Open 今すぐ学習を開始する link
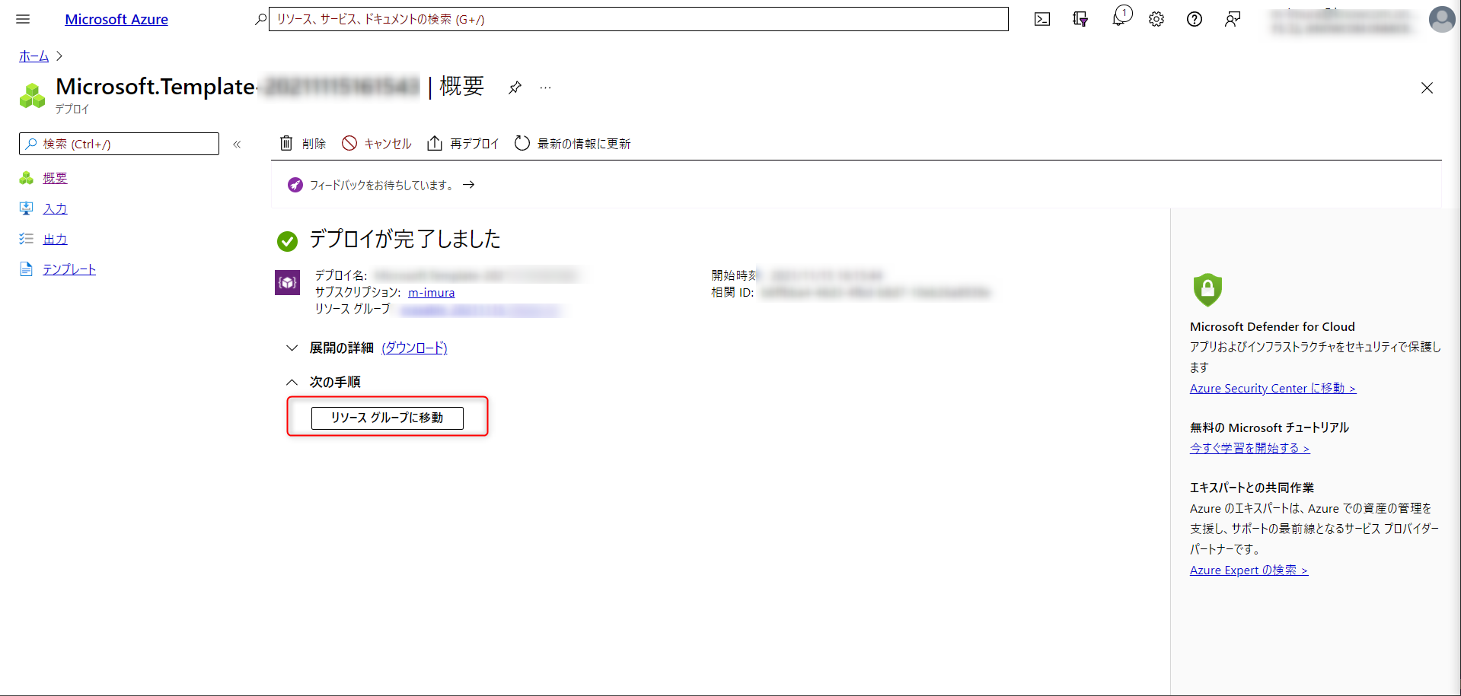The width and height of the screenshot is (1461, 696). [x=1250, y=449]
